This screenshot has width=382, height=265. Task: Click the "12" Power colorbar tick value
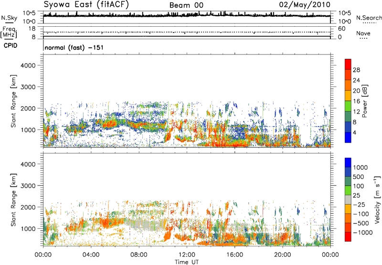click(356, 112)
